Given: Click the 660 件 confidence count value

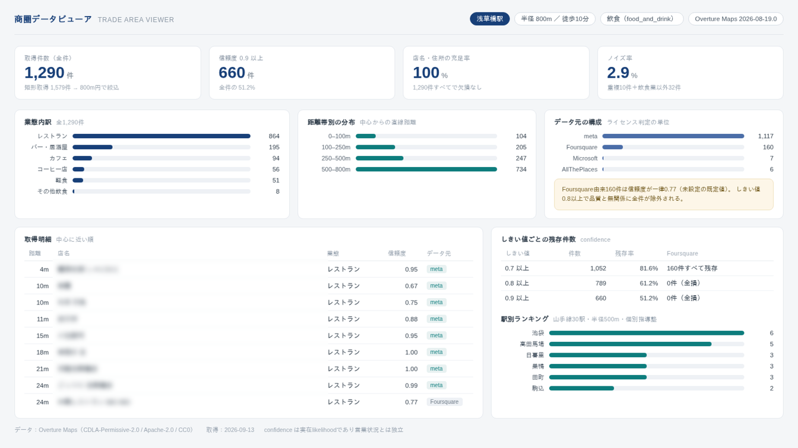Looking at the screenshot, I should 236,73.
